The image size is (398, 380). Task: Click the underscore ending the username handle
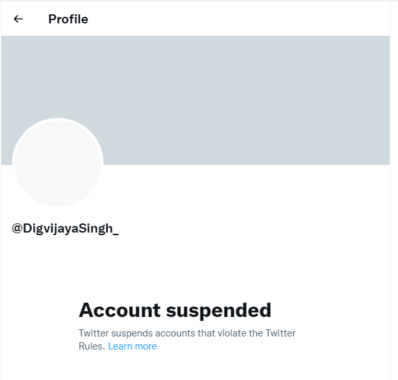(116, 231)
